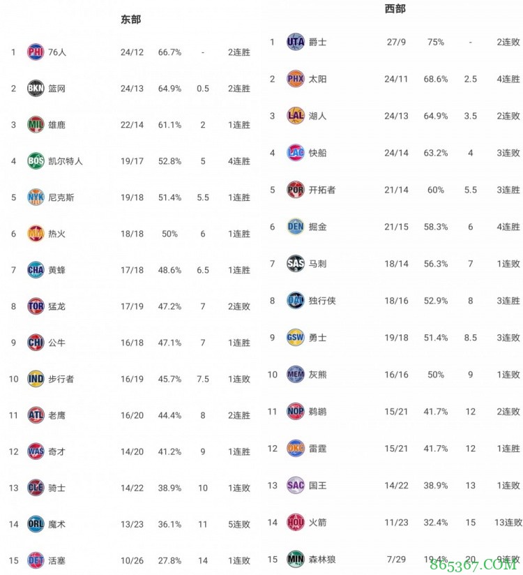Open the Warriors GSW logo
523x575 pixels.
(296, 338)
